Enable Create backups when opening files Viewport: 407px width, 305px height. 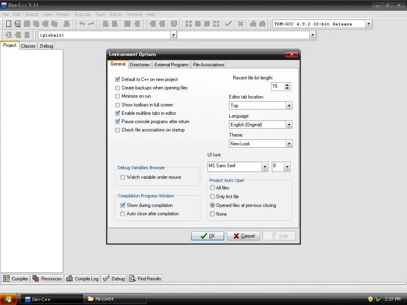[x=118, y=88]
